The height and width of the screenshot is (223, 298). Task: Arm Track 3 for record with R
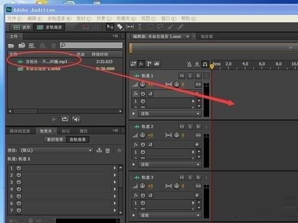[198, 177]
